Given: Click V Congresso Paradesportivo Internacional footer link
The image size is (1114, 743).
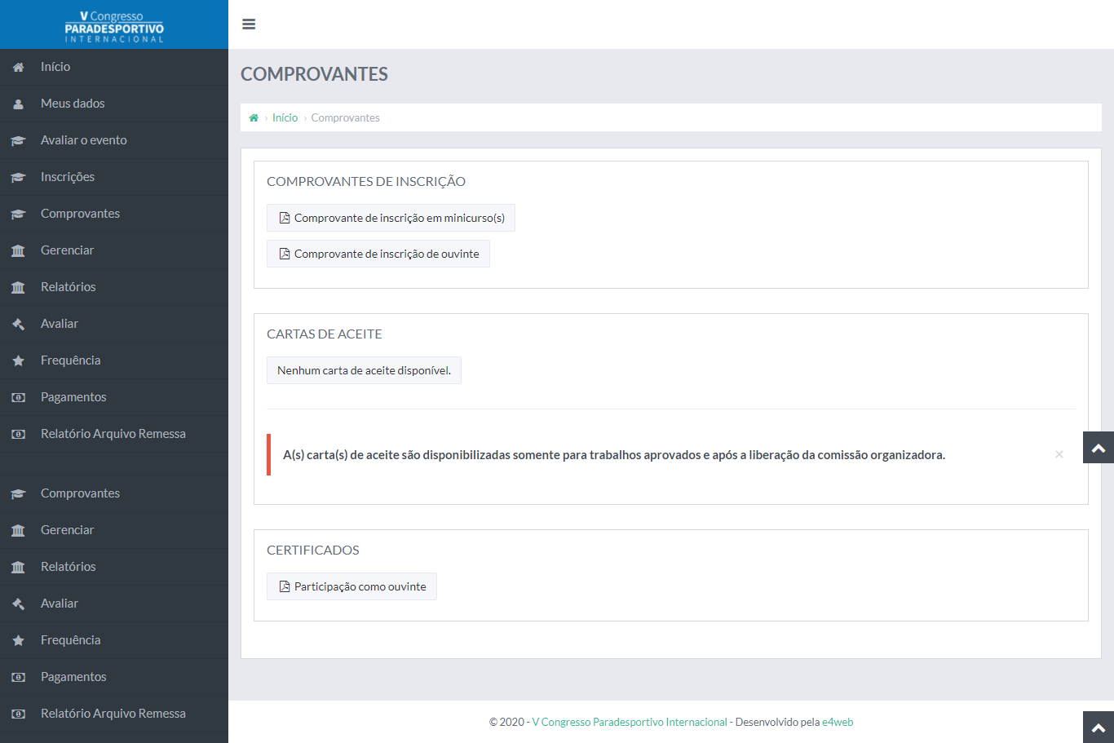Looking at the screenshot, I should click(629, 722).
